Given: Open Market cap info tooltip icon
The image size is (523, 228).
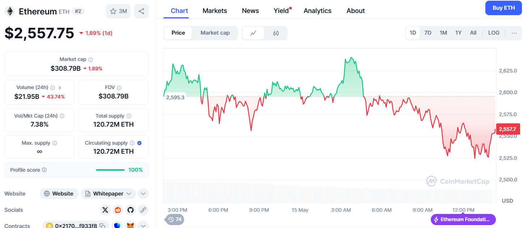Looking at the screenshot, I should pos(91,60).
